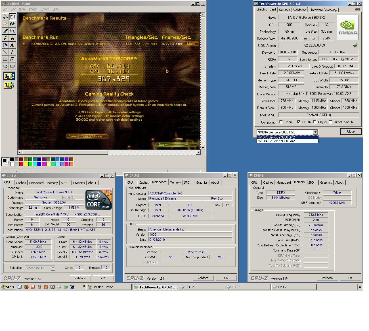Choose the opaque selection option icon
The image size is (369, 331).
click(9, 76)
